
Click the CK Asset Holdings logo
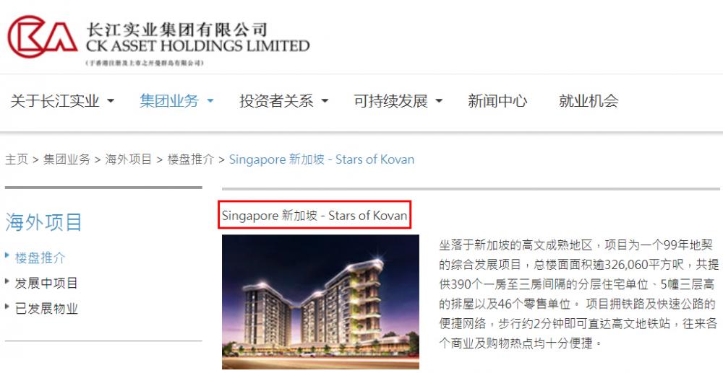(158, 40)
